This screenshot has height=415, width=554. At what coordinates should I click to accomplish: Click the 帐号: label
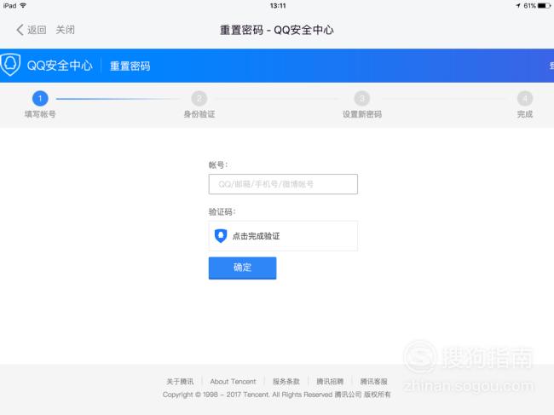(218, 164)
